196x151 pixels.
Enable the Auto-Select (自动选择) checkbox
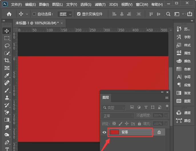(34, 14)
